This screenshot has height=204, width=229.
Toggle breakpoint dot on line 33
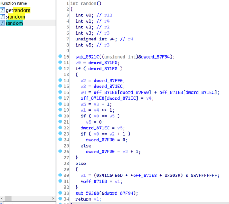60,193
